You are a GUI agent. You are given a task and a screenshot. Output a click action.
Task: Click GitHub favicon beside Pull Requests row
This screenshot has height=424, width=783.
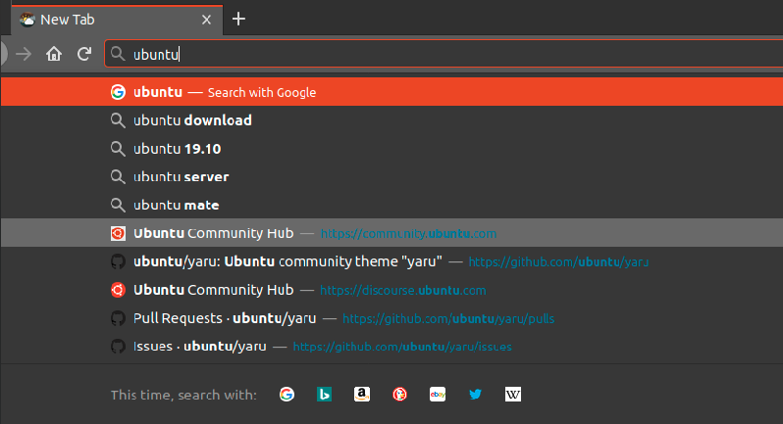tap(118, 318)
